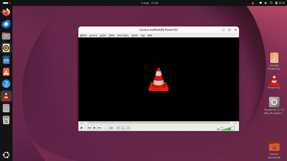Toggle fullscreen video mode
This screenshot has height=161, width=287.
(106, 128)
